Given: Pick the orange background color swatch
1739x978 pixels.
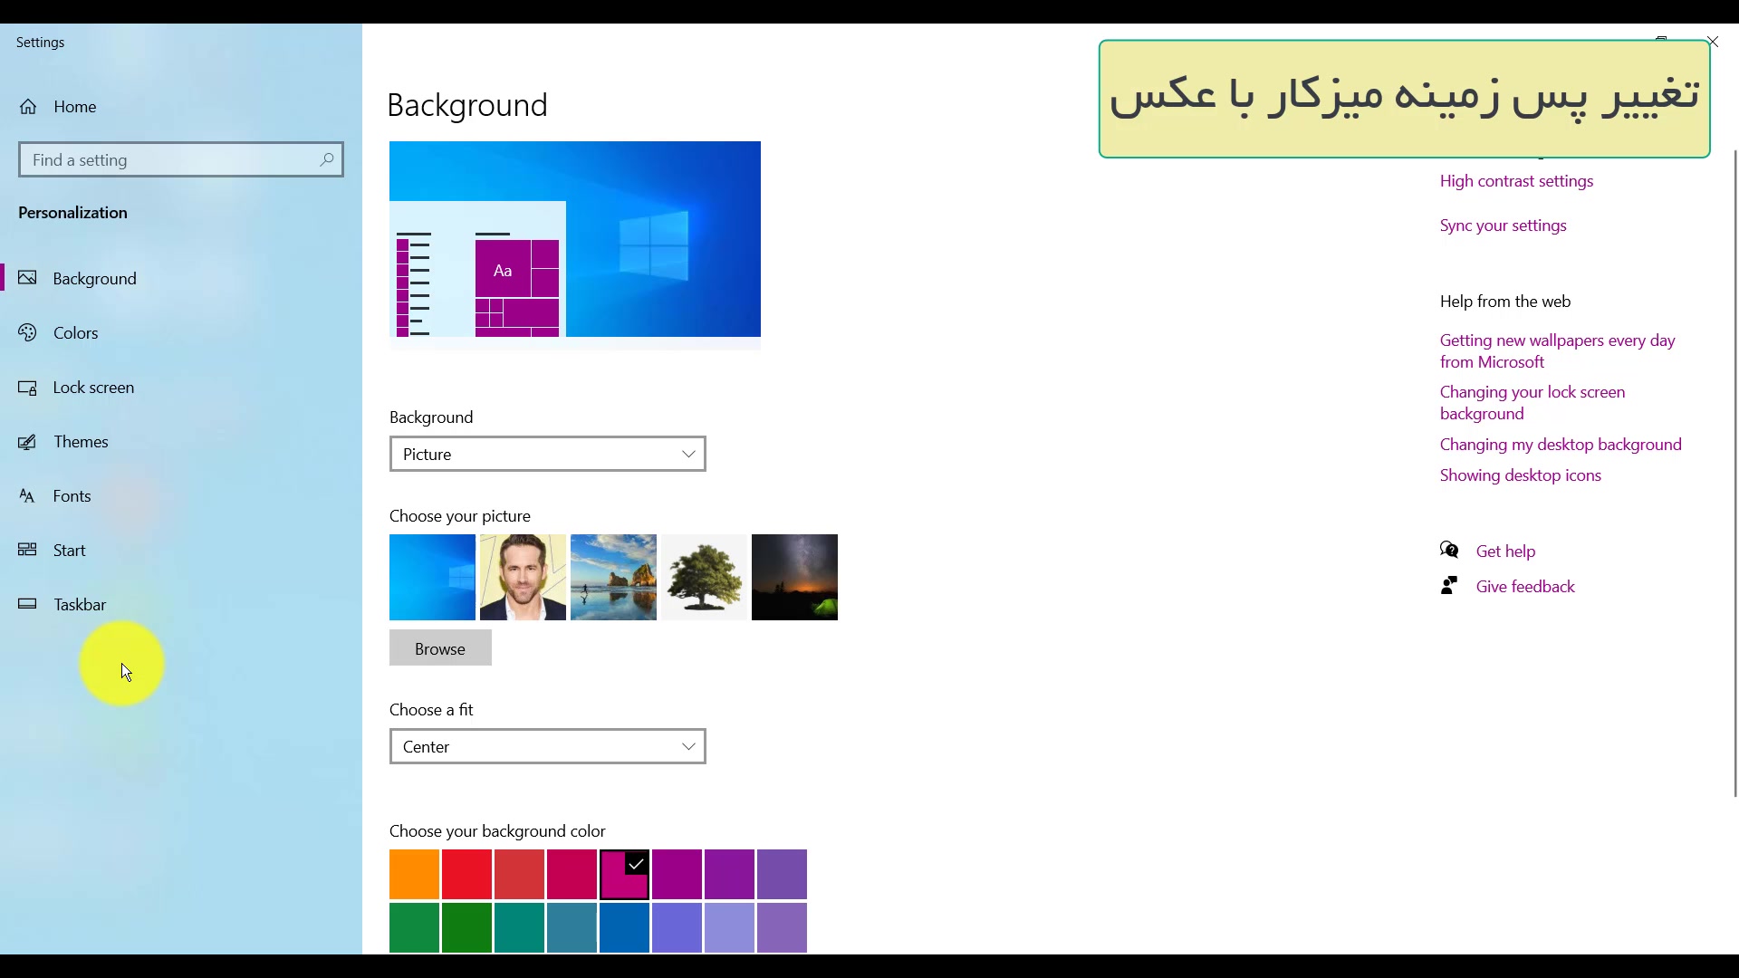Looking at the screenshot, I should point(414,874).
